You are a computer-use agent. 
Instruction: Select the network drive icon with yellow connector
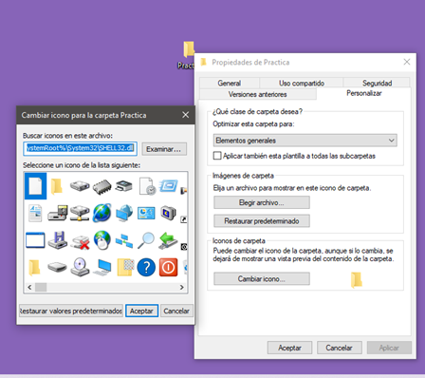coord(80,213)
